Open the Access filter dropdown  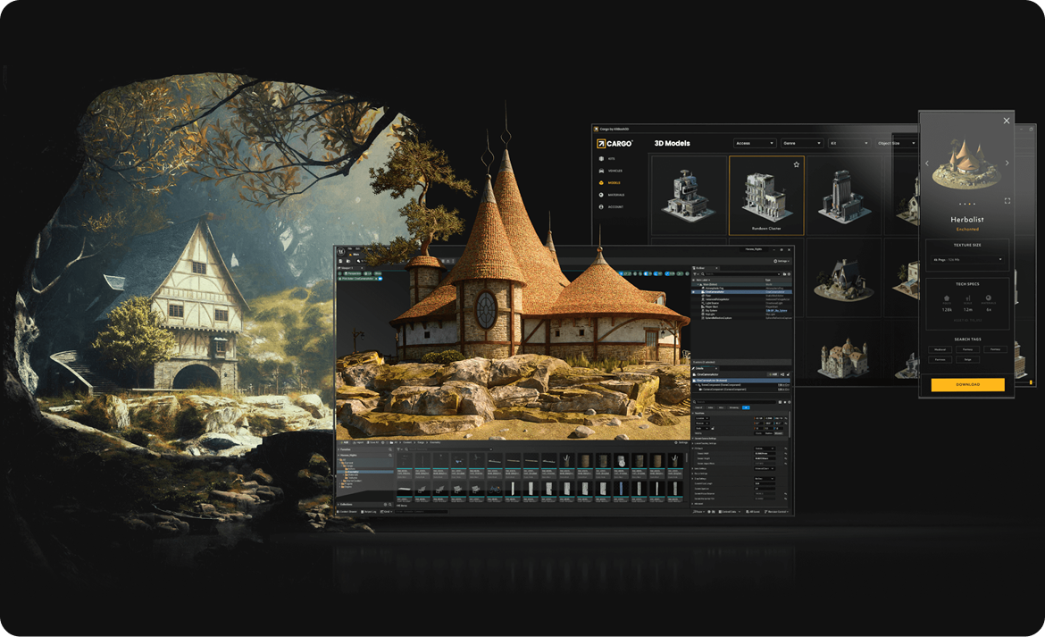pos(755,143)
